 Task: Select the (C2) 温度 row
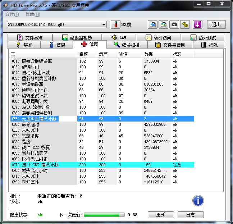click(x=102, y=142)
